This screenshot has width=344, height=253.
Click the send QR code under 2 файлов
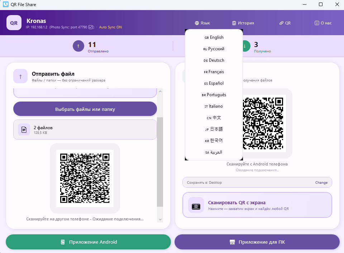point(85,178)
